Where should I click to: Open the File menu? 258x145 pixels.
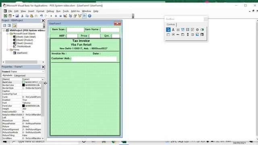(x=10, y=11)
